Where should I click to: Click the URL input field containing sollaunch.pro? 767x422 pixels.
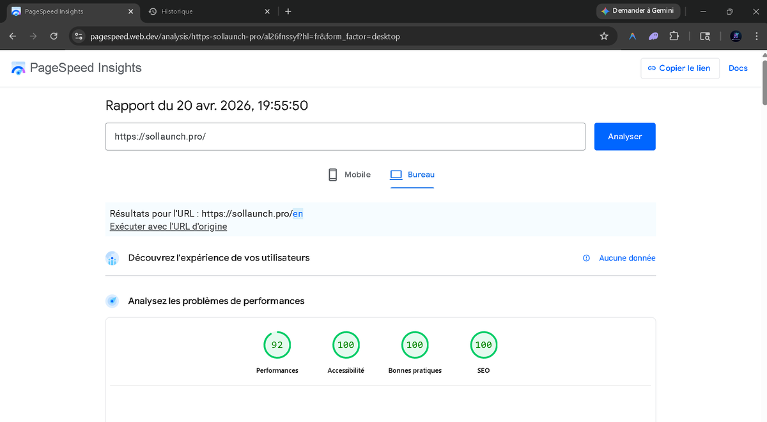345,137
